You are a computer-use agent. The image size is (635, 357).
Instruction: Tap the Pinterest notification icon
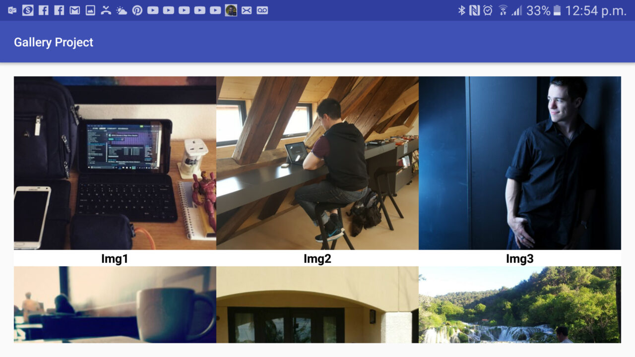click(137, 10)
